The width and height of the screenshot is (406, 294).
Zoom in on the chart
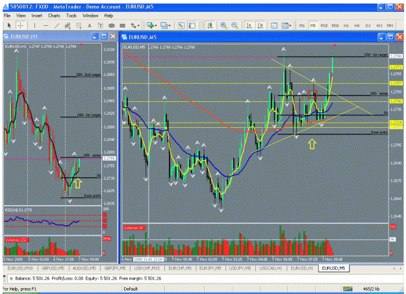coord(223,25)
